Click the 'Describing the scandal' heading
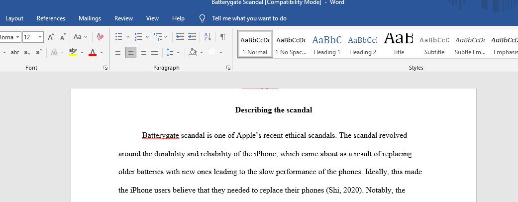This screenshot has width=518, height=202. click(x=274, y=110)
